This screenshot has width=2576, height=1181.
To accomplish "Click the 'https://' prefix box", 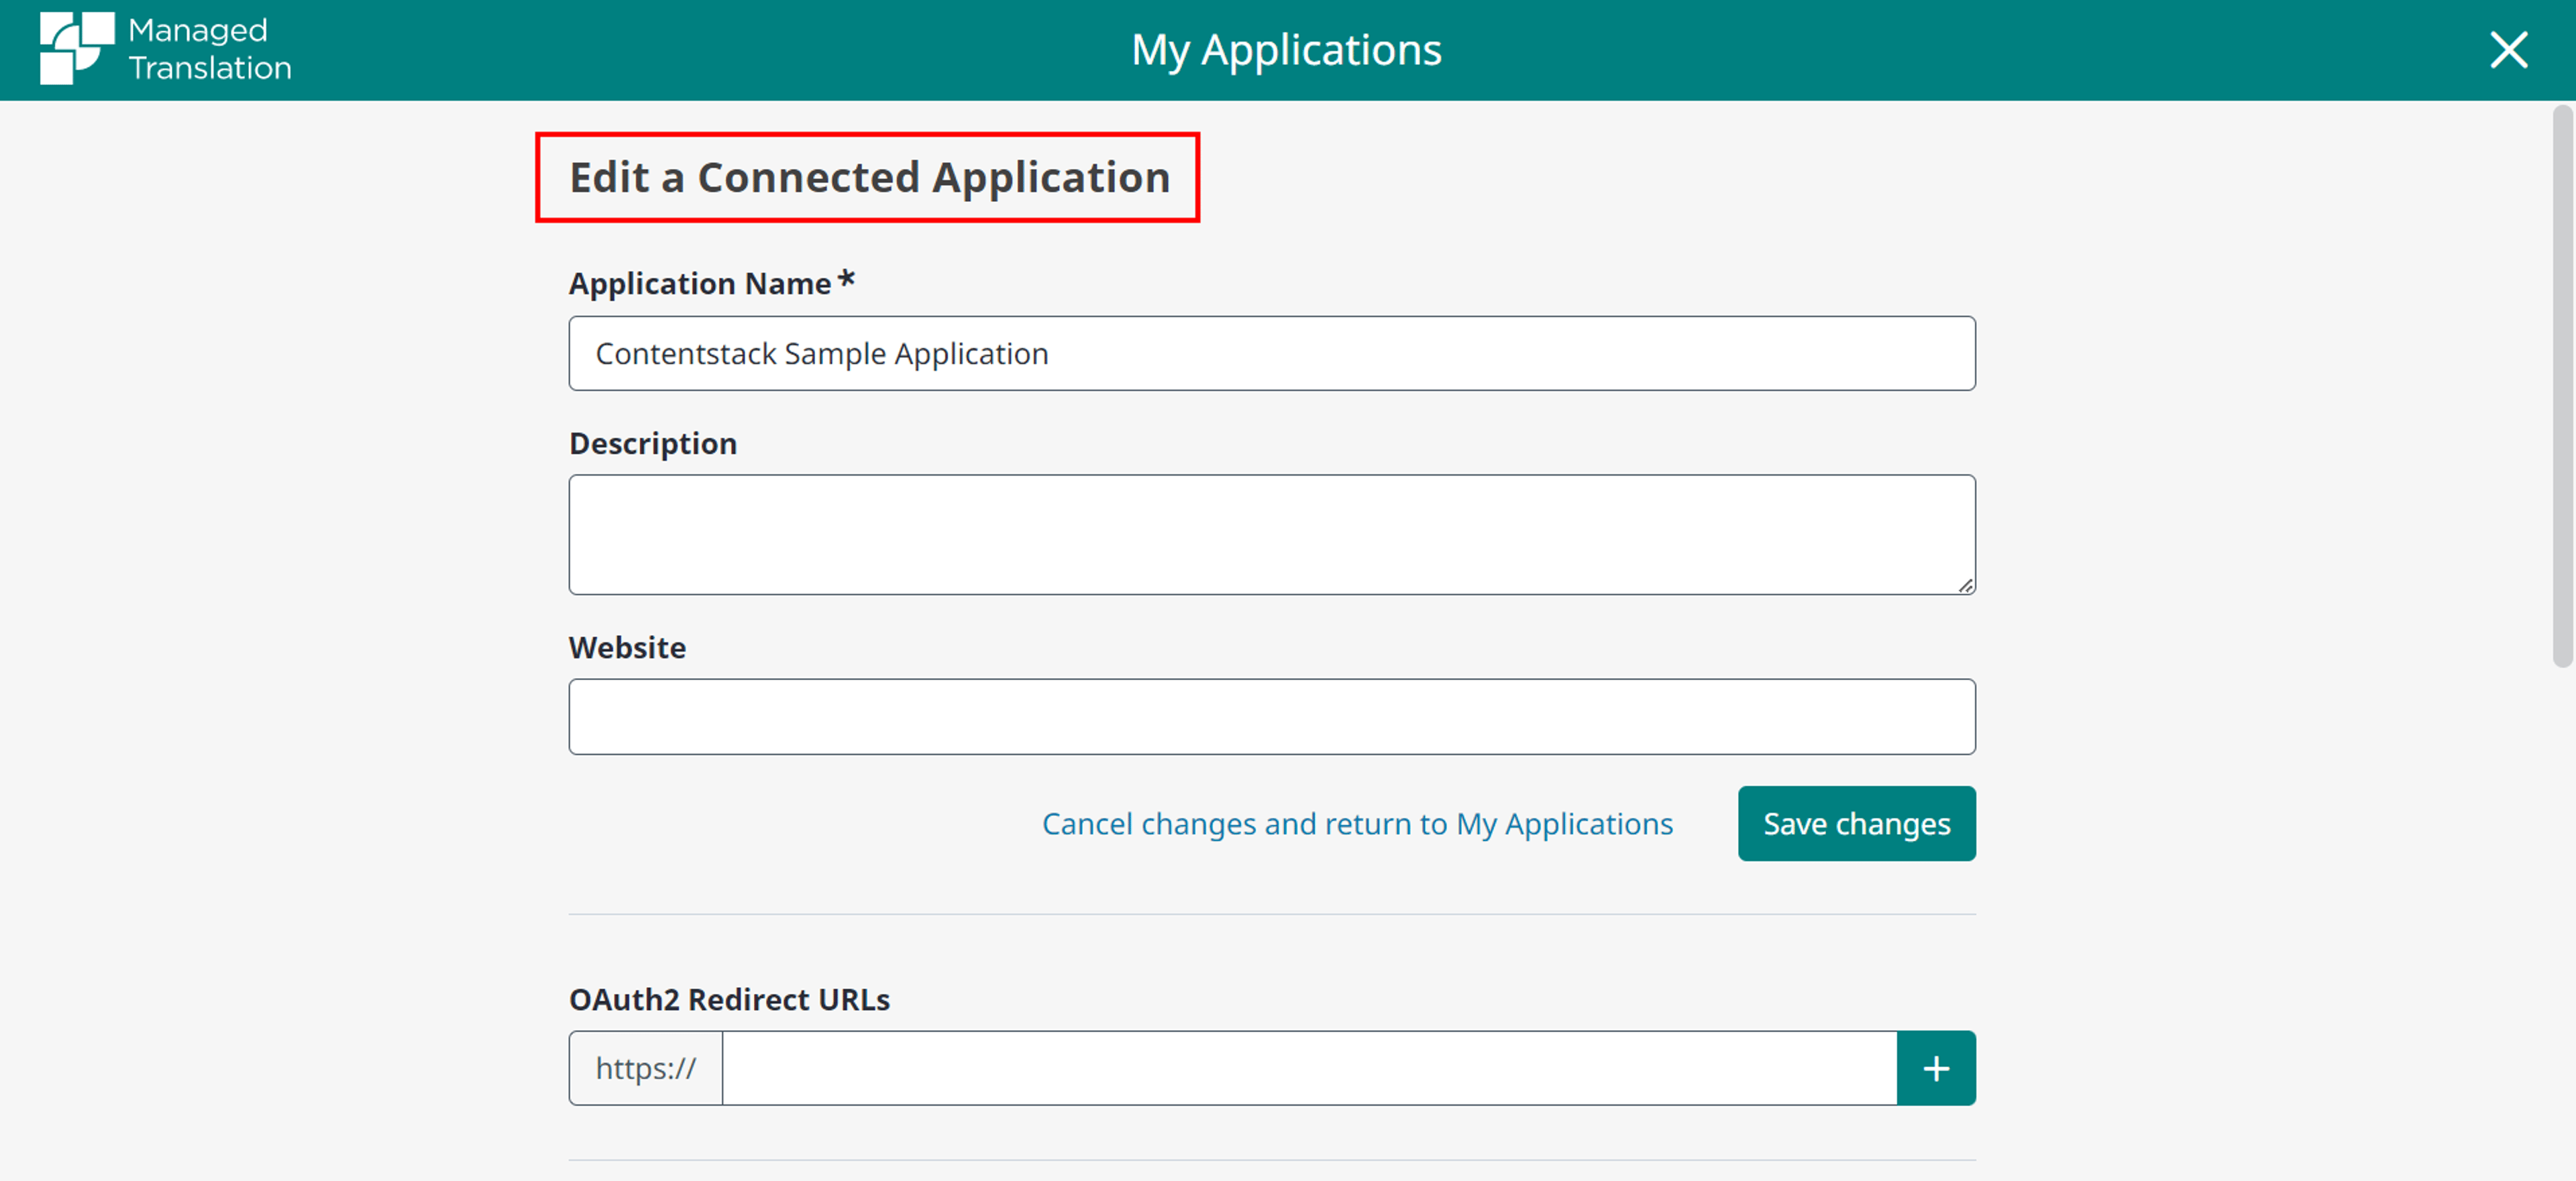I will [646, 1068].
